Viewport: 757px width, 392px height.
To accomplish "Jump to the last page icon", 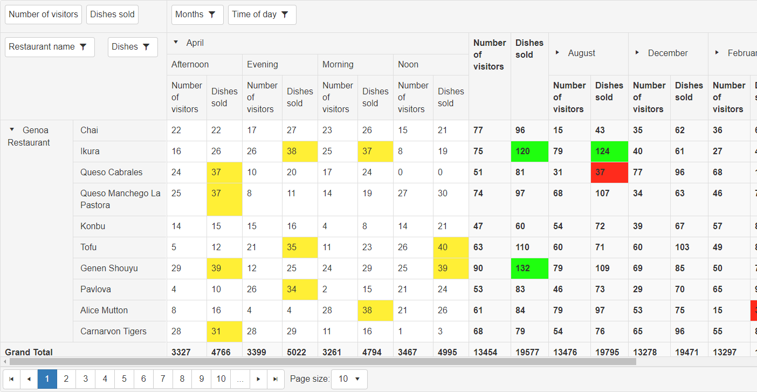I will pyautogui.click(x=276, y=379).
